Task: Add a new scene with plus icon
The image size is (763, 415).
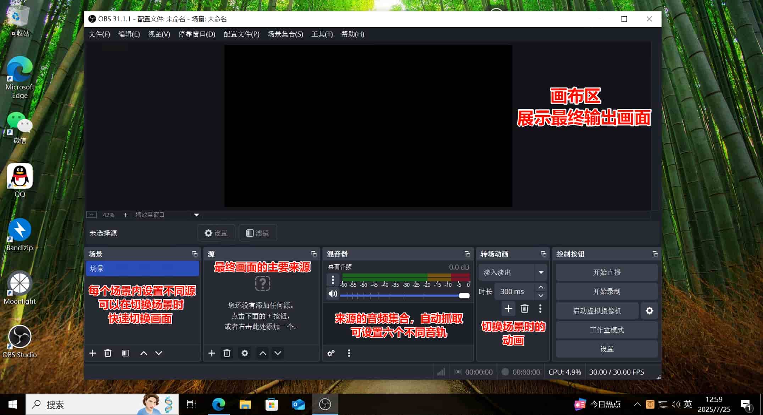Action: (93, 353)
